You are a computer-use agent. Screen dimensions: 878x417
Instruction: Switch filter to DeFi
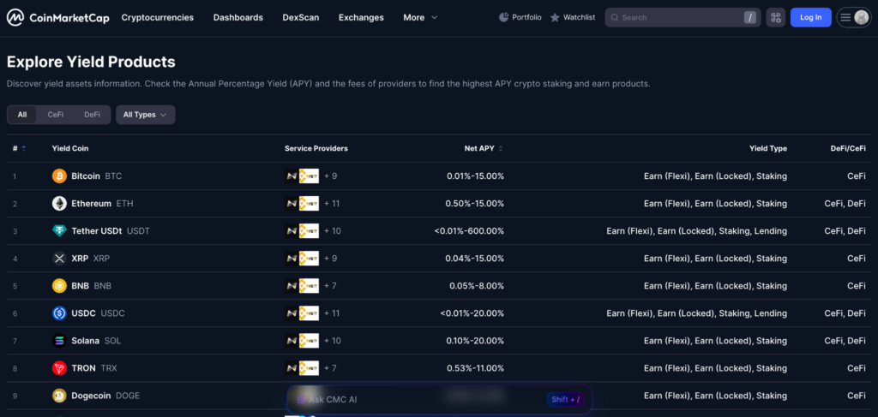(x=92, y=115)
